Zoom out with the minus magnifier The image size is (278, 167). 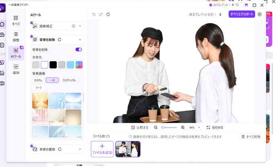[x=156, y=127]
